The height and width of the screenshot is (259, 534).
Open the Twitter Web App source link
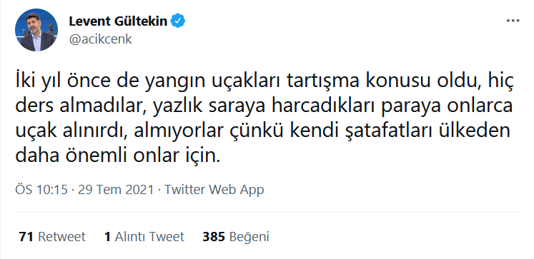point(214,189)
